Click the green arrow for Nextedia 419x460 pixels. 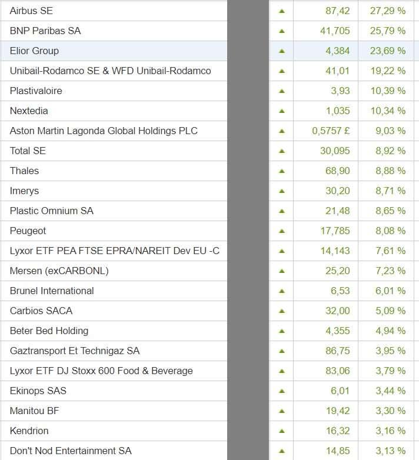pos(281,111)
